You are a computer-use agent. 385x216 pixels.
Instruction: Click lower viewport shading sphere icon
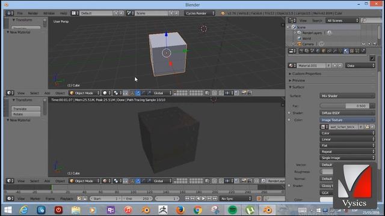(106, 181)
